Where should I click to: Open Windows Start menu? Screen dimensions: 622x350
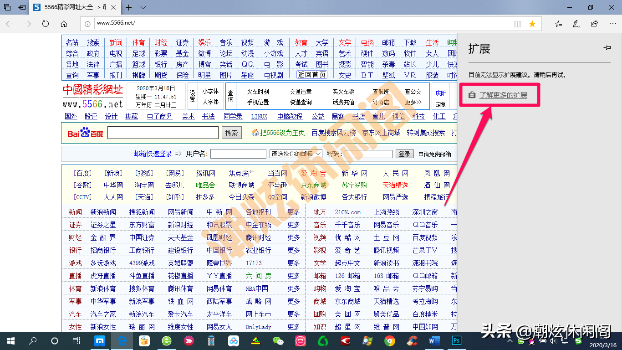click(10, 340)
